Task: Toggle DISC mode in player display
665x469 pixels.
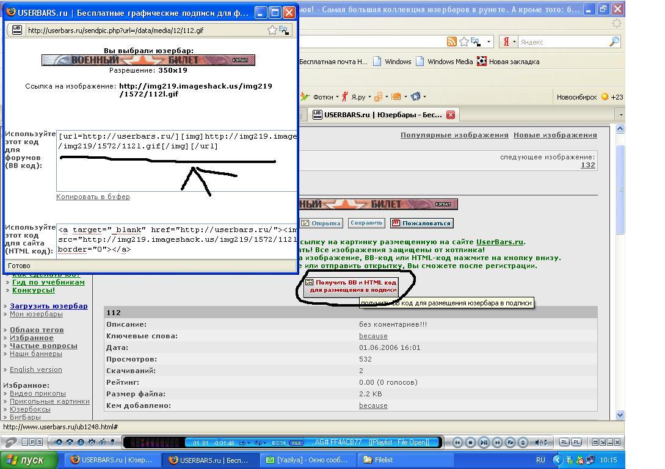Action: pos(278,443)
